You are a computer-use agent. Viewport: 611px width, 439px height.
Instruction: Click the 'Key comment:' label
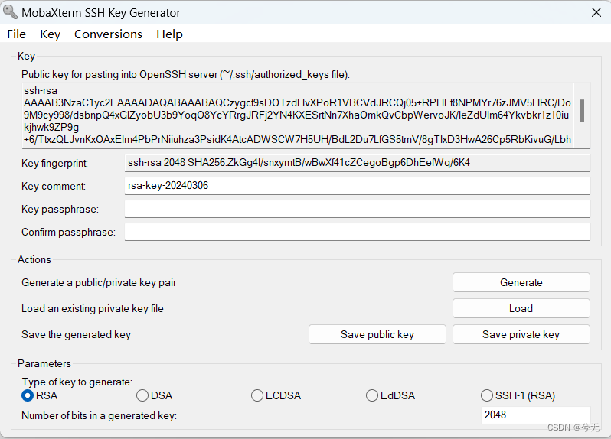click(x=54, y=186)
